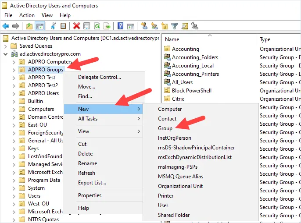Click the Show/Hide Action Pane icon
The image size is (301, 223).
click(x=131, y=26)
